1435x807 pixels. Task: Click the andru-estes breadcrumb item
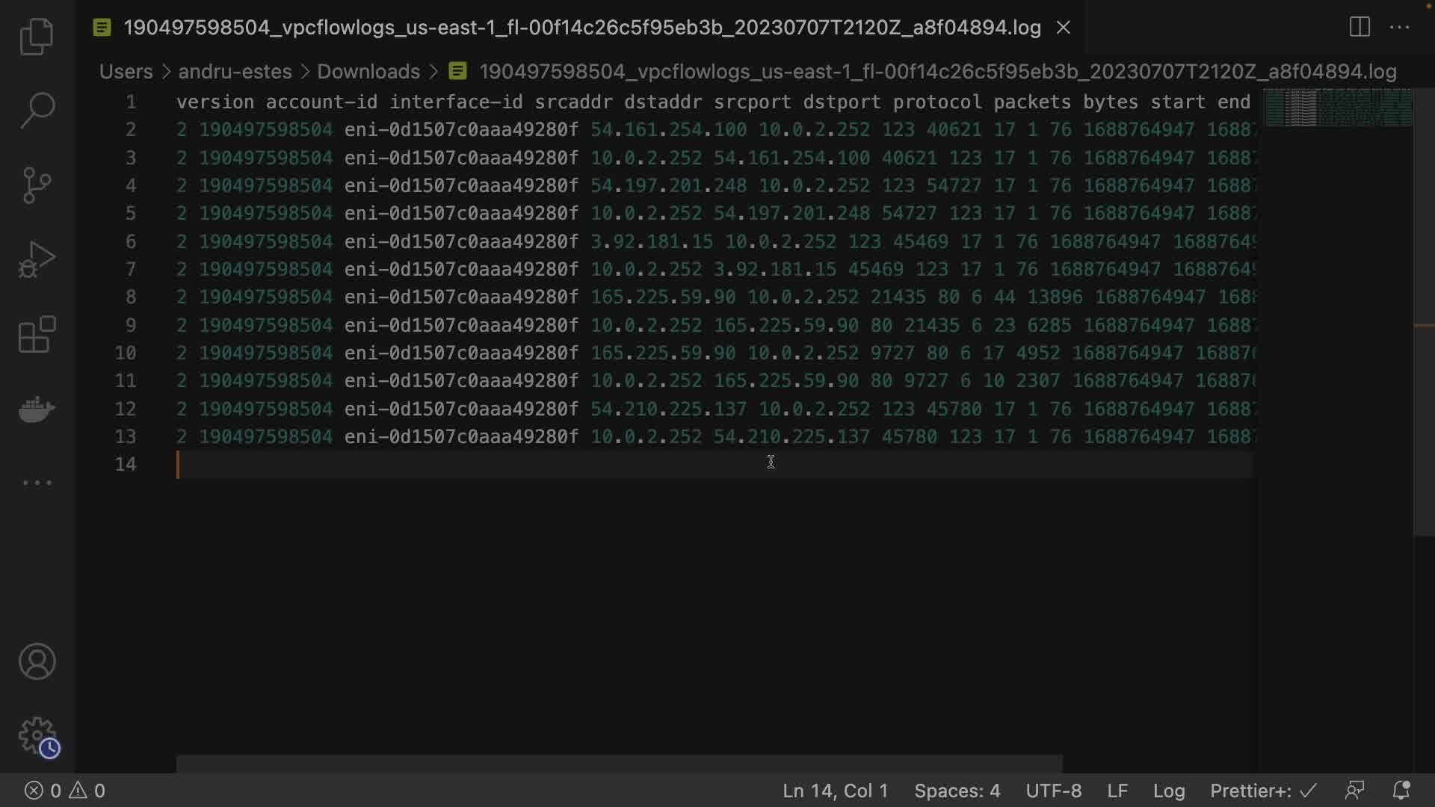(235, 72)
